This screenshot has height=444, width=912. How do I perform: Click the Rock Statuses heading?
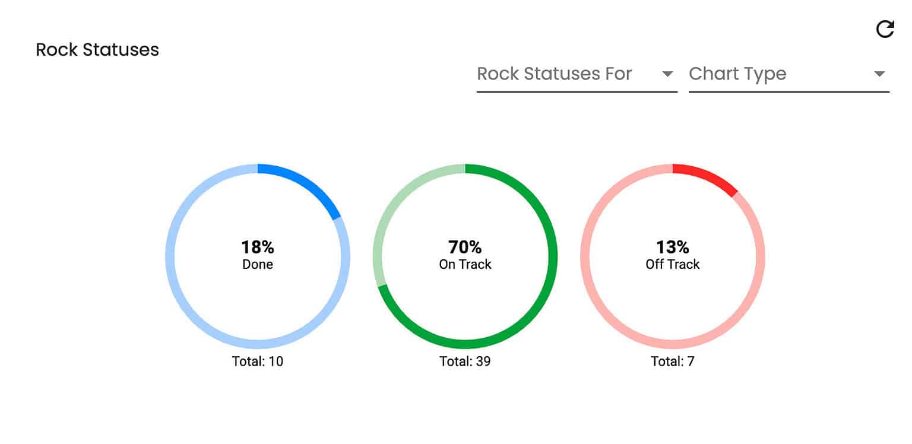(97, 50)
